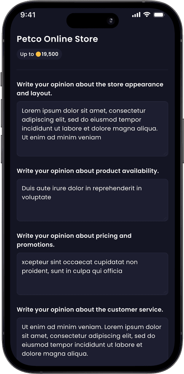Click the customer service question label
Viewport: 184px width, 374px height.
(90, 310)
